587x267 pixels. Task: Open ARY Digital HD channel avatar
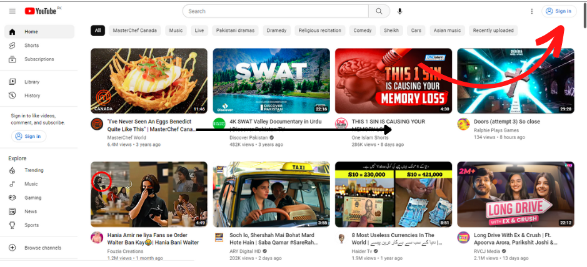219,238
